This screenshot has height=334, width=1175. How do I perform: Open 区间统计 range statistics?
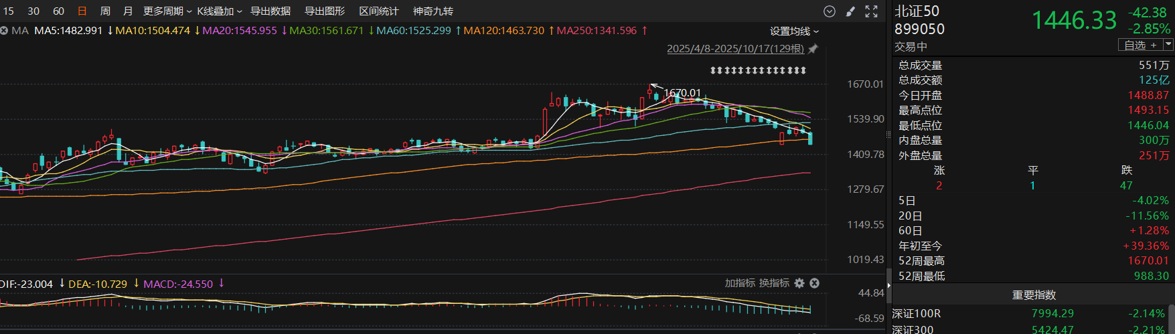379,11
